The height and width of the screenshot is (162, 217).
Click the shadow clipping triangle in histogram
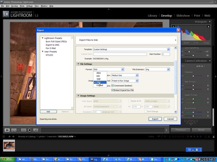(x=173, y=26)
